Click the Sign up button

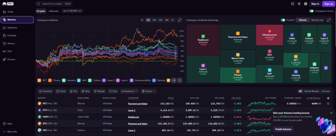(328, 4)
